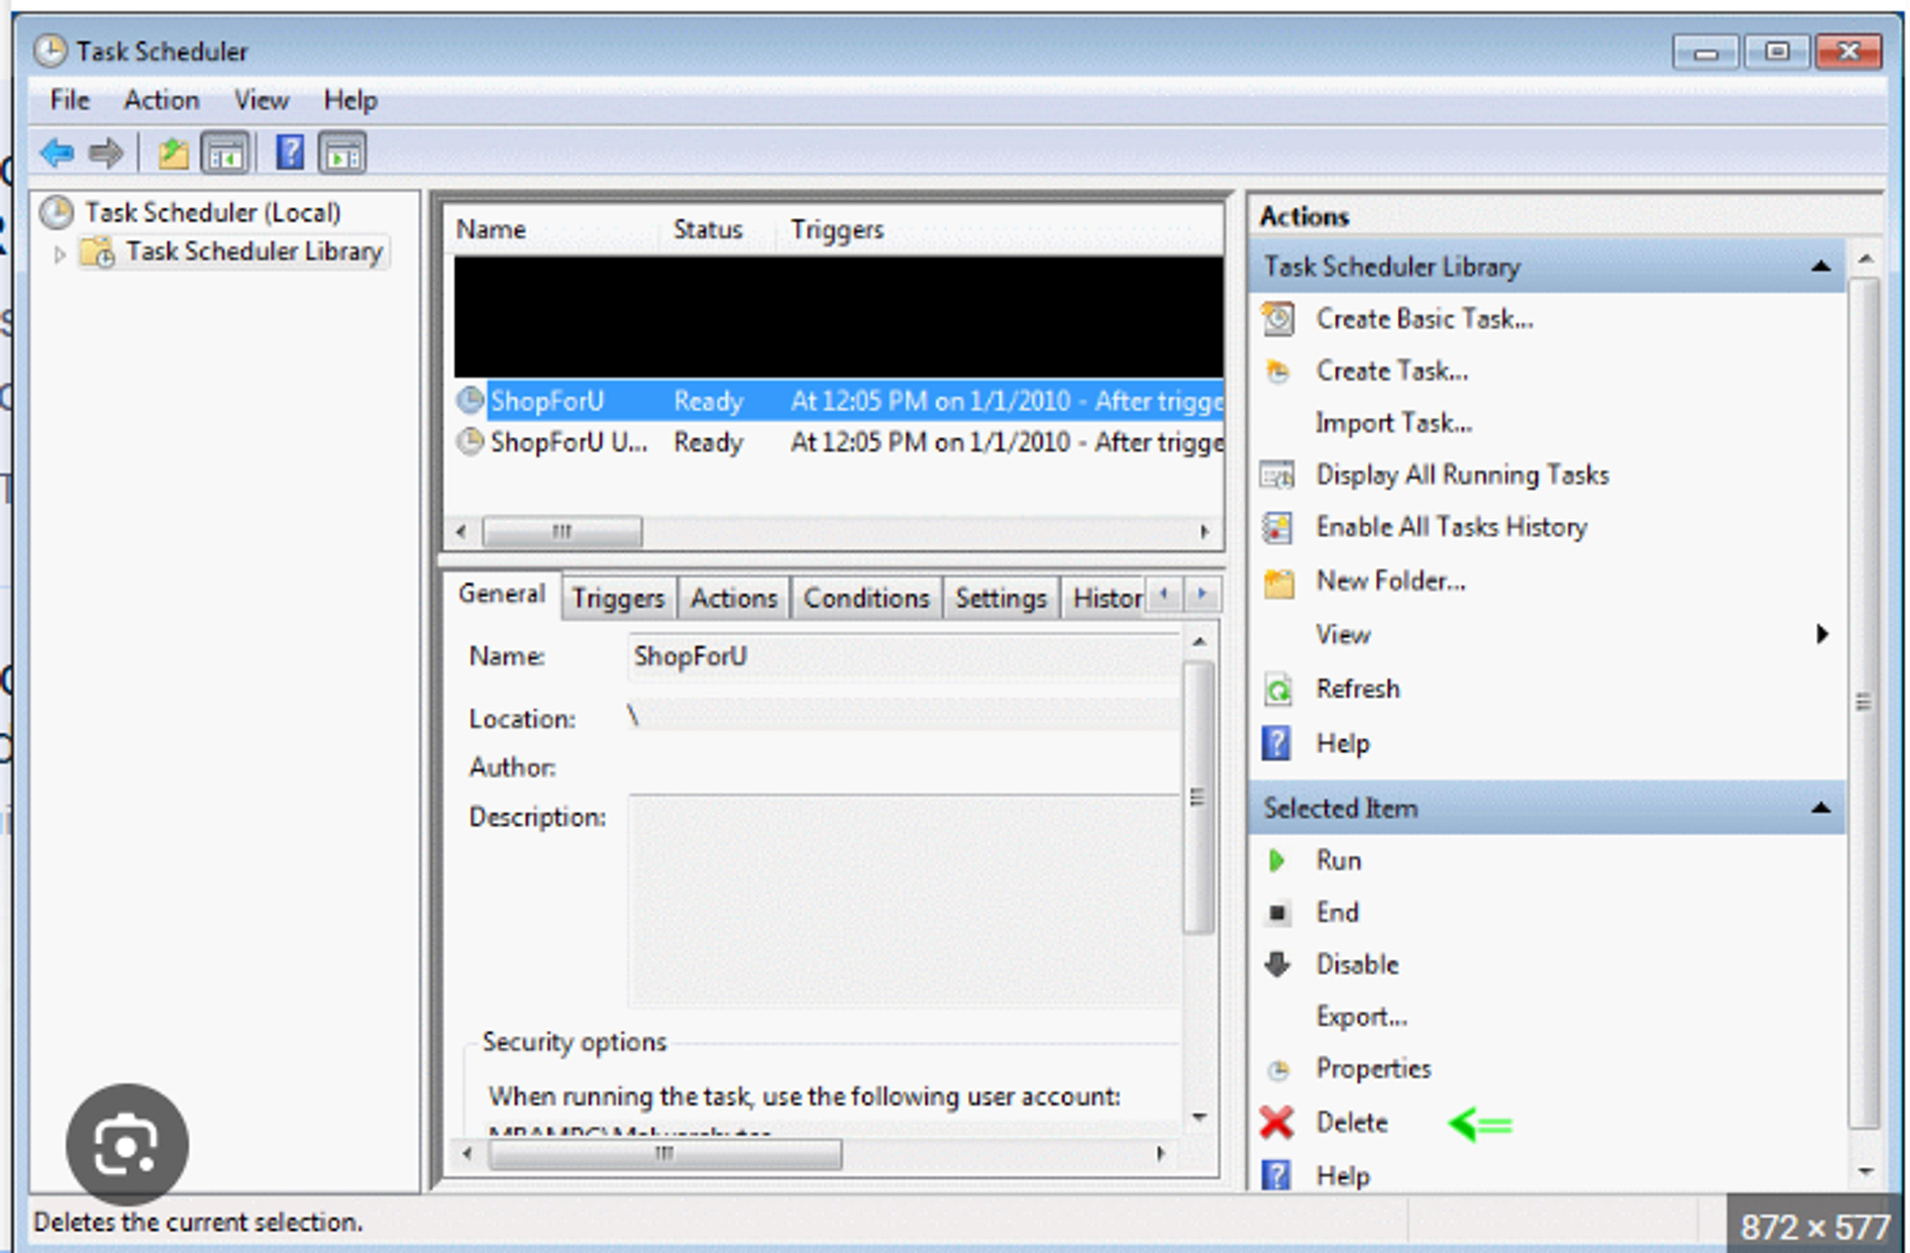Click the Task Scheduler (Local) clock icon
The image size is (1910, 1253).
point(57,213)
